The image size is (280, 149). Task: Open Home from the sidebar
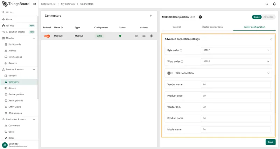point(19,19)
